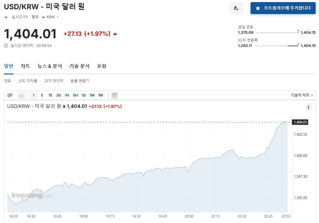
Task: Click the 52주 변동폭 range bar
Action: point(276,46)
